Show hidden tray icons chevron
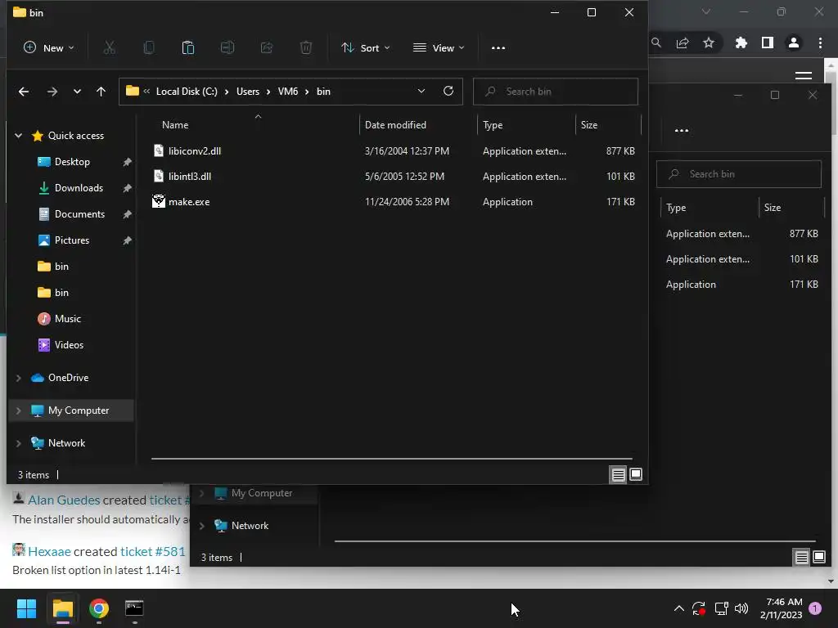Screen dimensions: 838x628 678,608
